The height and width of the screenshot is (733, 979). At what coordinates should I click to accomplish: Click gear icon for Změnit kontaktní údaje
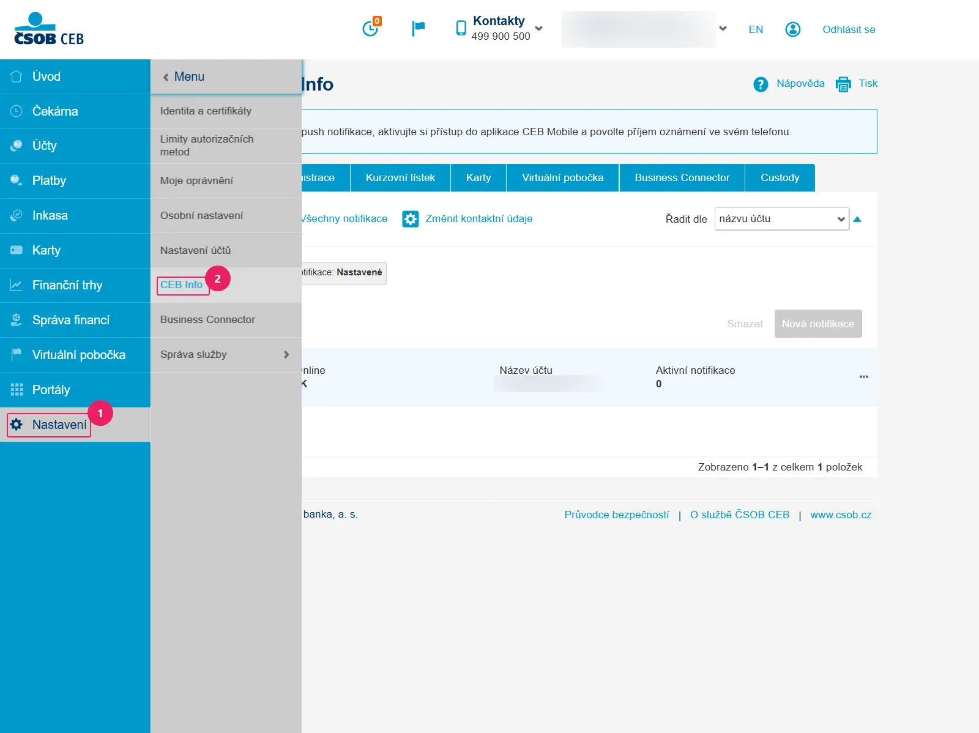pyautogui.click(x=411, y=219)
